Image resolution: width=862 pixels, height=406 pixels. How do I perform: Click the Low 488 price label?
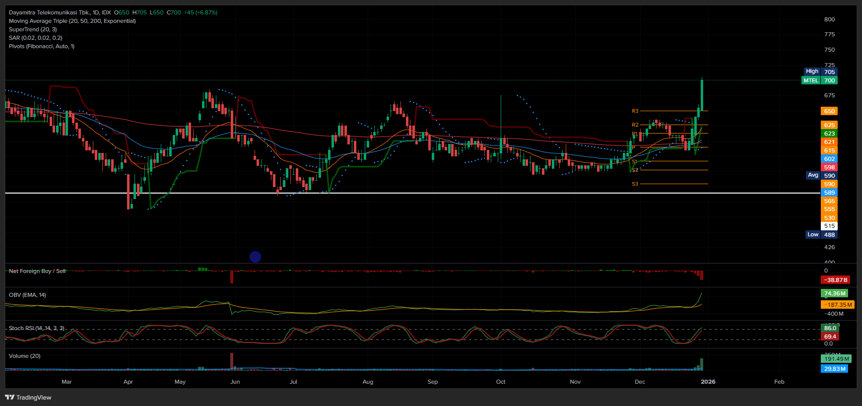click(x=820, y=235)
